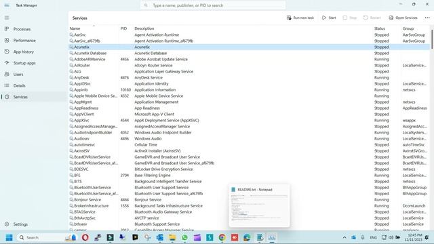Select the Audiosrv service
The height and width of the screenshot is (244, 434).
249,138
